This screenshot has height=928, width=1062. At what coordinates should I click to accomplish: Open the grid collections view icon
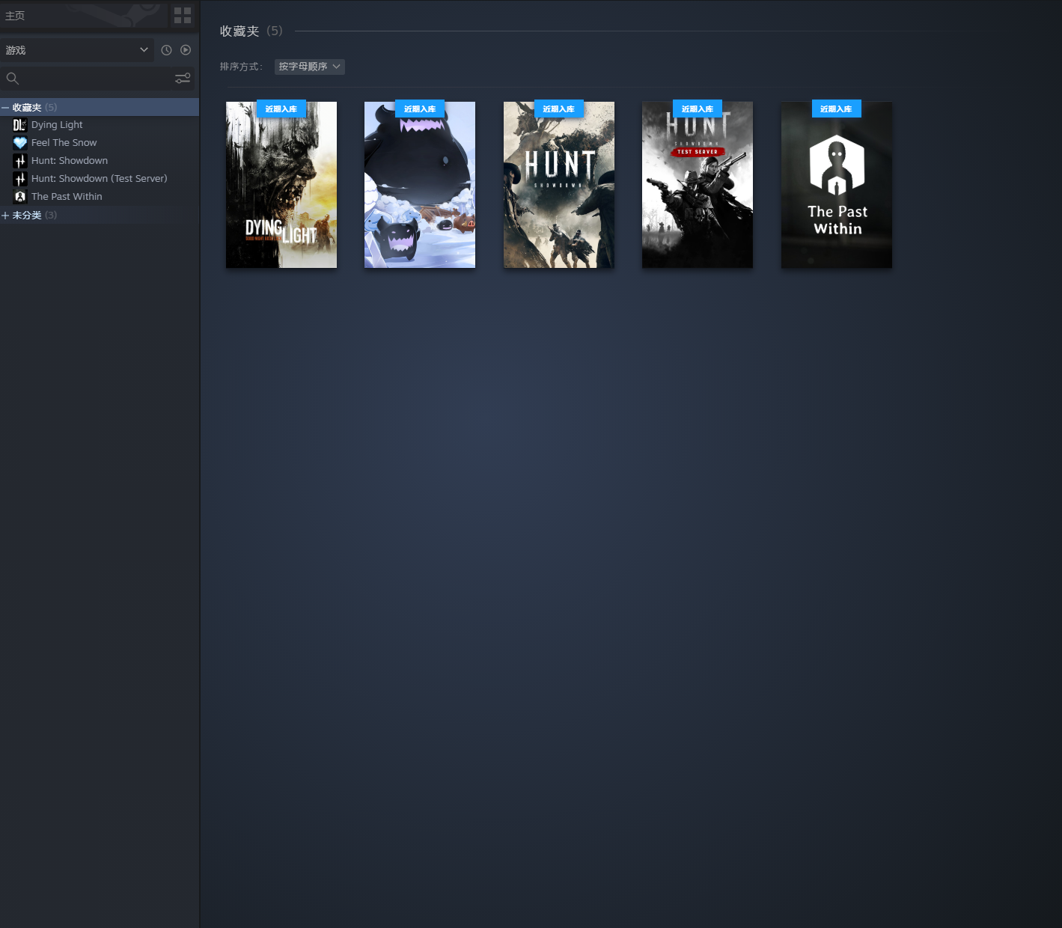pos(183,15)
